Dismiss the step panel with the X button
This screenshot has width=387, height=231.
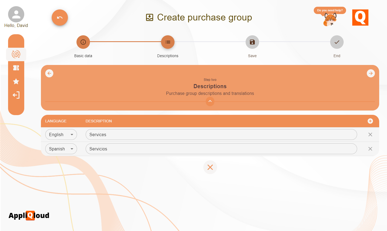click(x=210, y=167)
